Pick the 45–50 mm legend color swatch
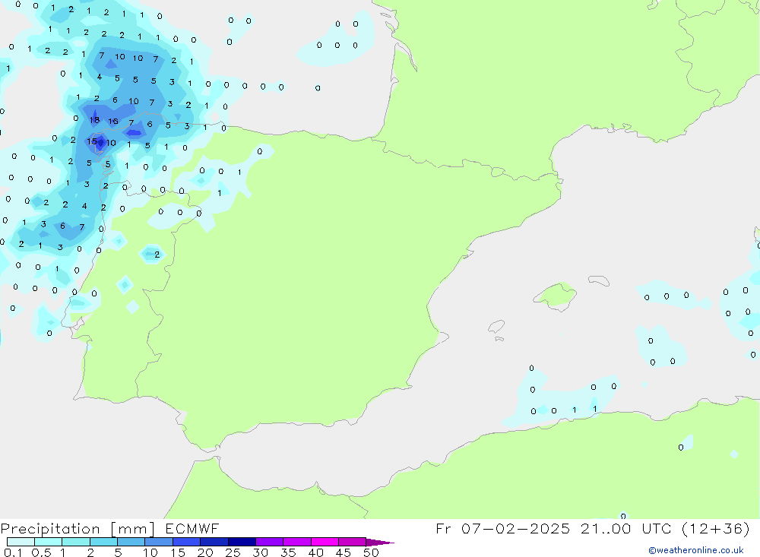 353,542
